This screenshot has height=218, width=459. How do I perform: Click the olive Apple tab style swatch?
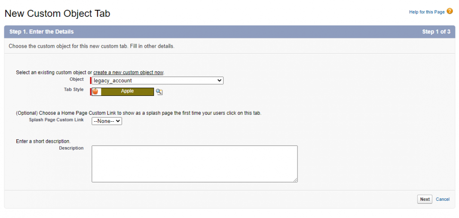[127, 92]
